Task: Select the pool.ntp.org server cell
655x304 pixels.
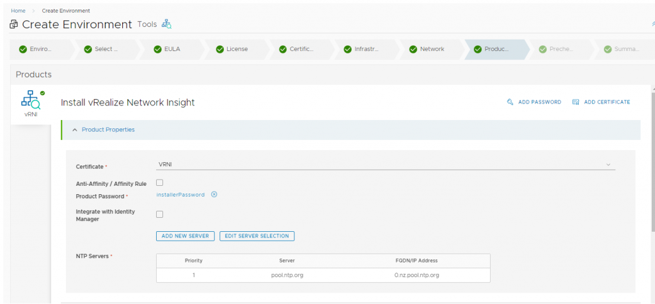Action: [x=287, y=275]
